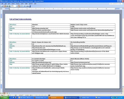Open the zoom percentage dropdown
Viewport: 124px width, 99px height.
tap(16, 6)
